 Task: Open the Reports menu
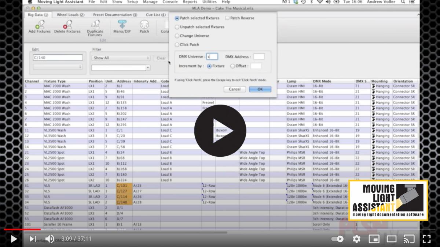coord(190,2)
